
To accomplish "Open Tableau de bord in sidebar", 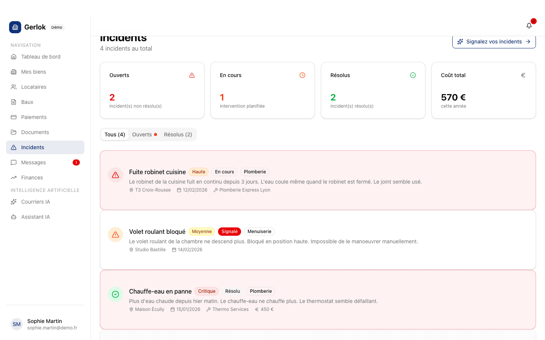I will click(41, 57).
